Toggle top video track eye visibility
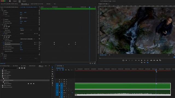 [66, 80]
